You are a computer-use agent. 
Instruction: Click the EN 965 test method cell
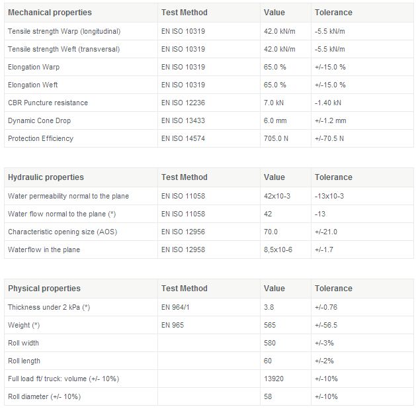click(173, 325)
